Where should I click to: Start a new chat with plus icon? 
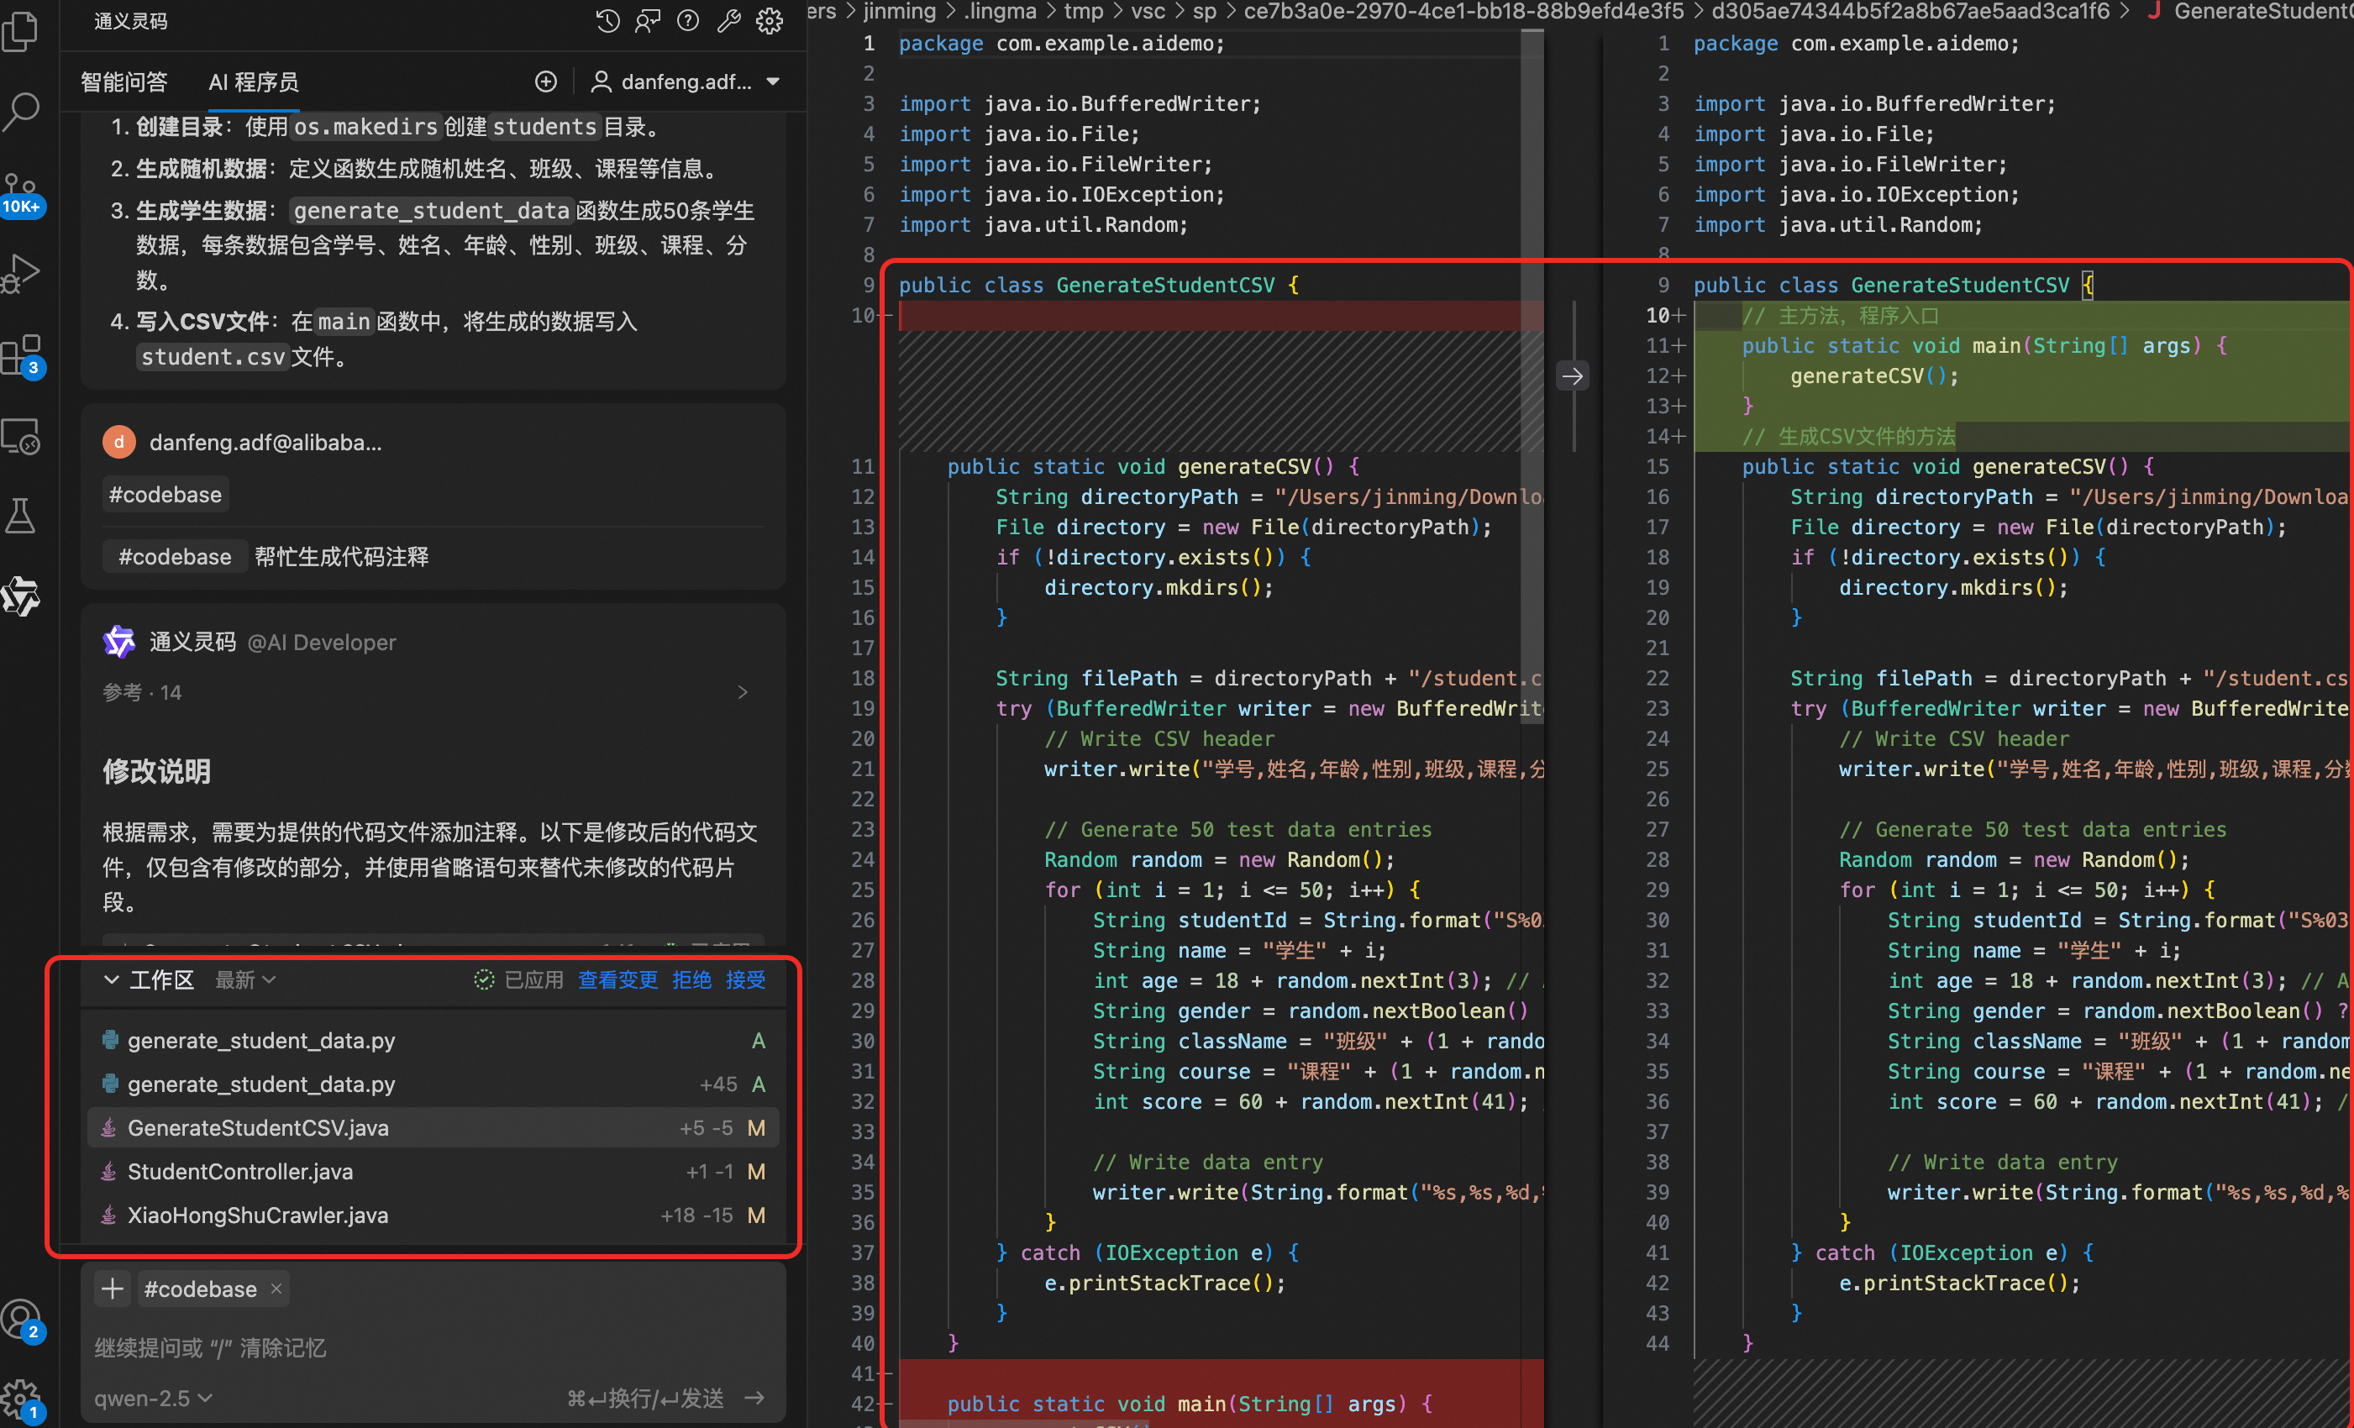coord(545,82)
